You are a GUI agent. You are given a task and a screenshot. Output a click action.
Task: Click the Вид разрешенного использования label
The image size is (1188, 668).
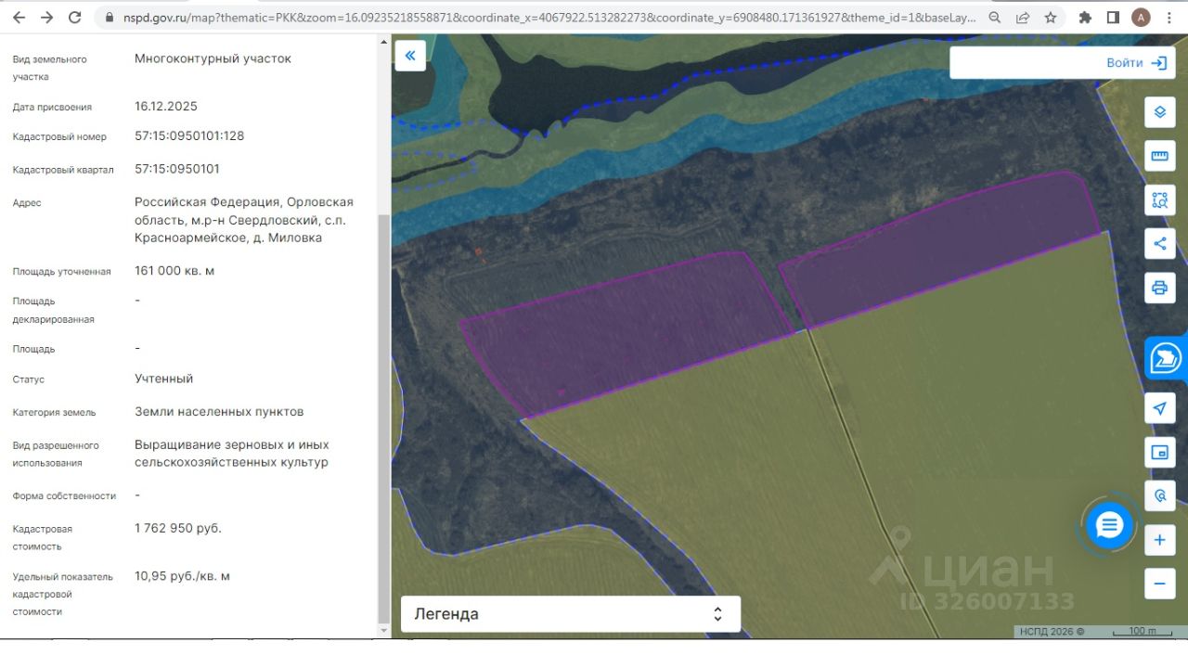tap(56, 455)
